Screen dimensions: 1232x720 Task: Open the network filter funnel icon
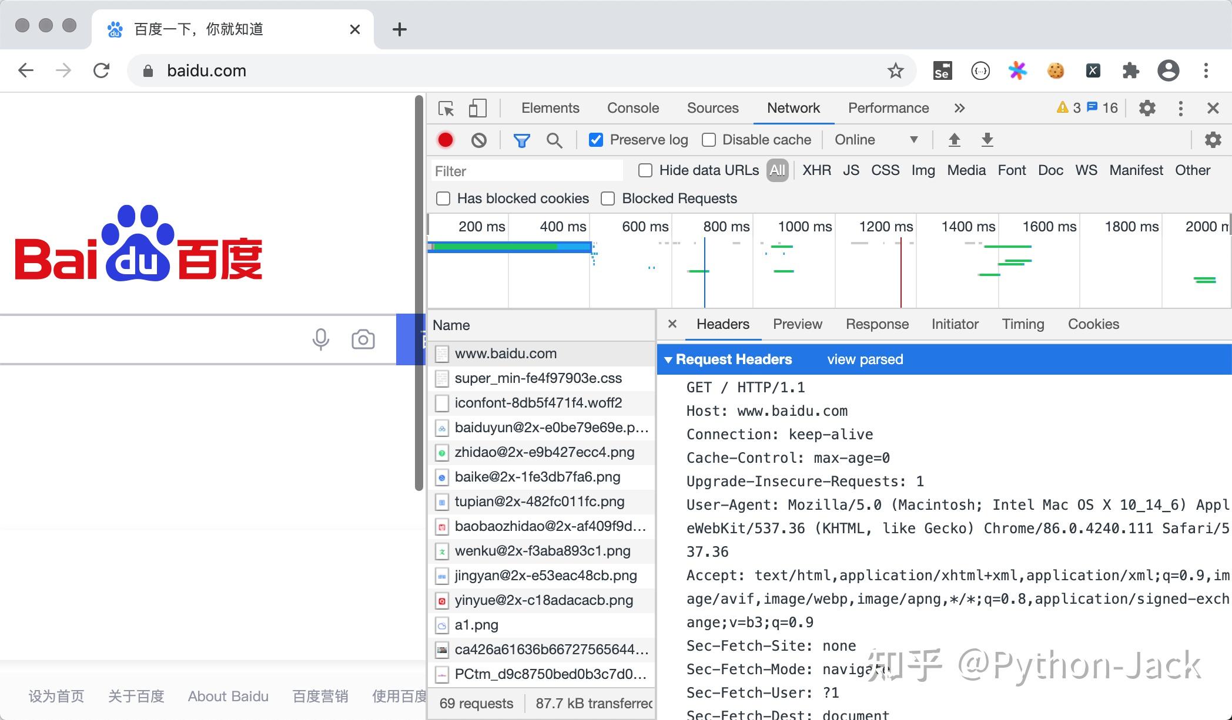click(x=521, y=140)
